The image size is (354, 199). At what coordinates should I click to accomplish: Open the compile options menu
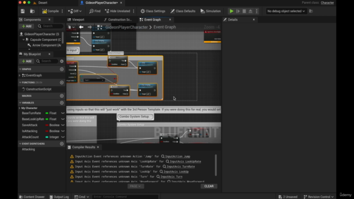pos(63,11)
